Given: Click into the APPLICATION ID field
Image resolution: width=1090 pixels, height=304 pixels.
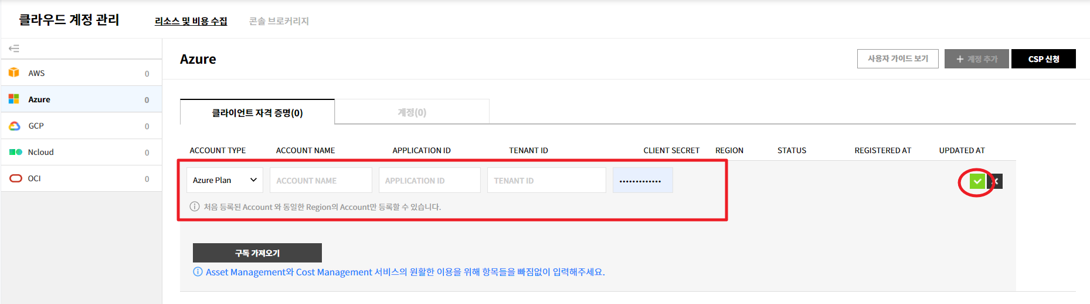Looking at the screenshot, I should point(429,180).
